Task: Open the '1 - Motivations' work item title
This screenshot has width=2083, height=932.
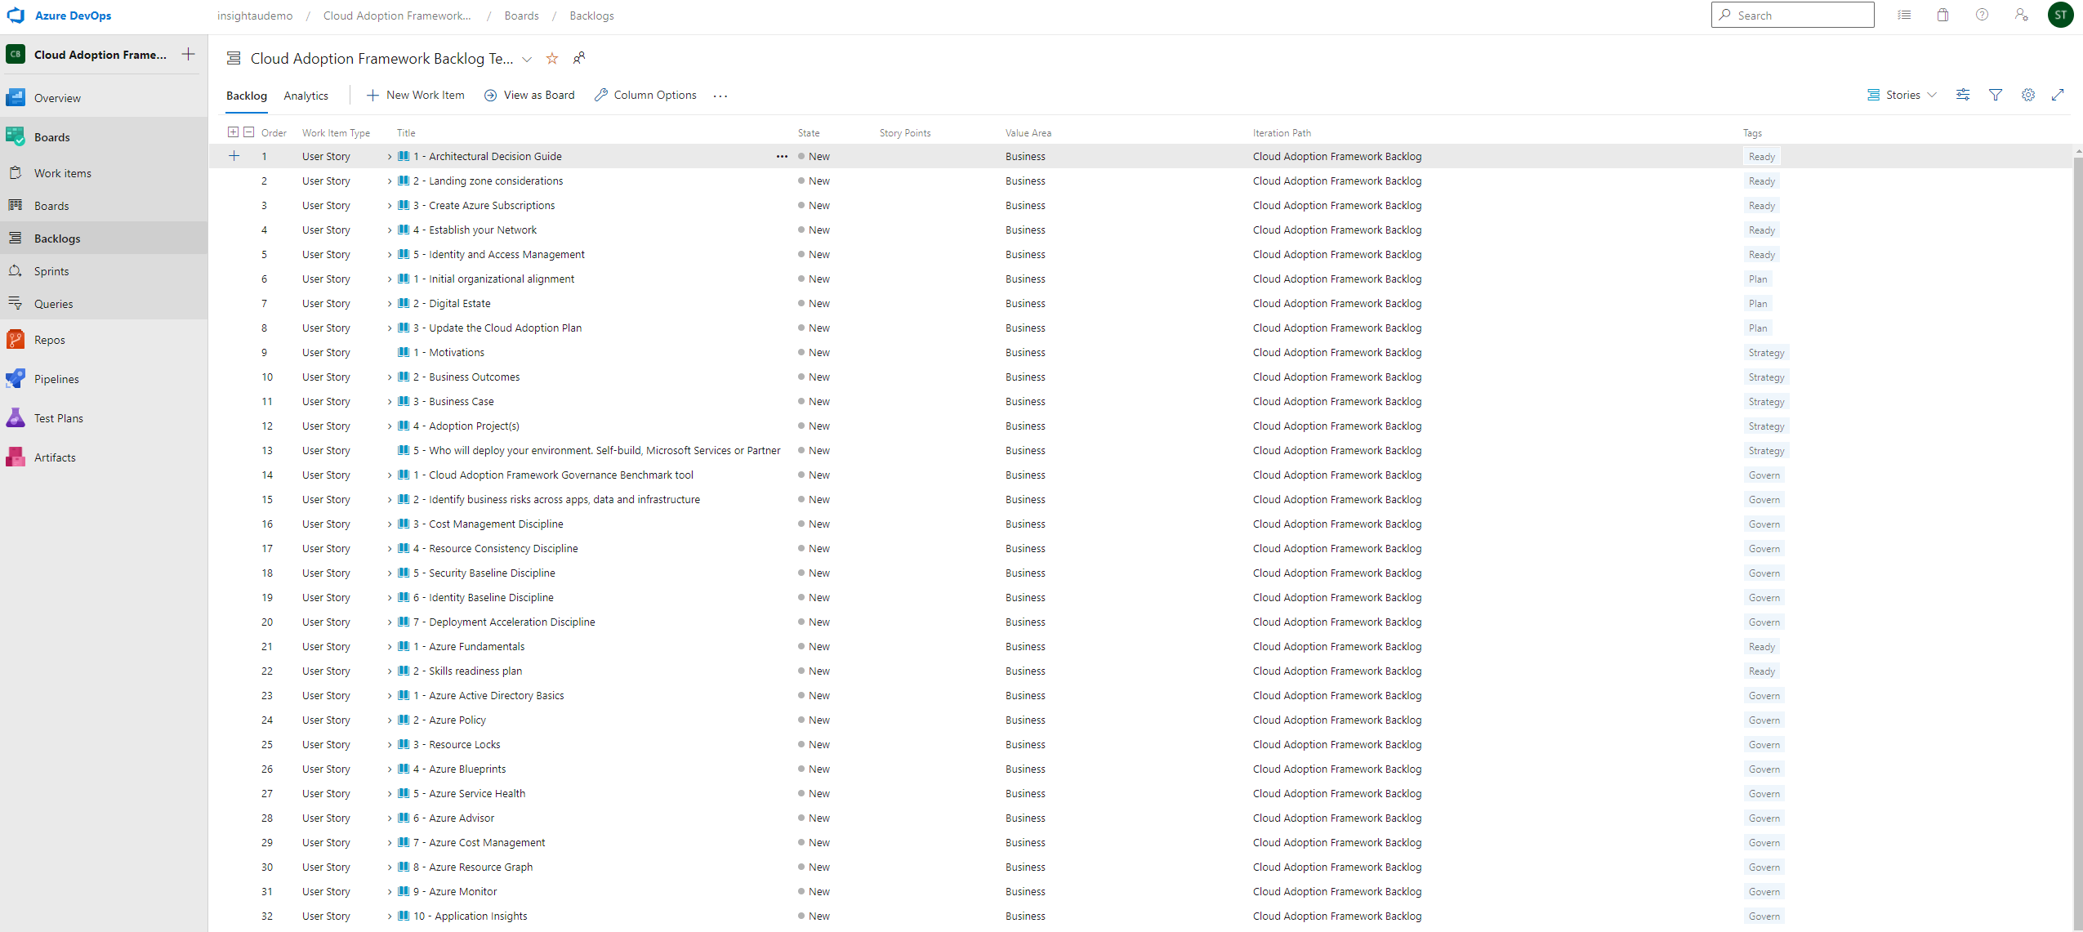Action: [x=448, y=353]
